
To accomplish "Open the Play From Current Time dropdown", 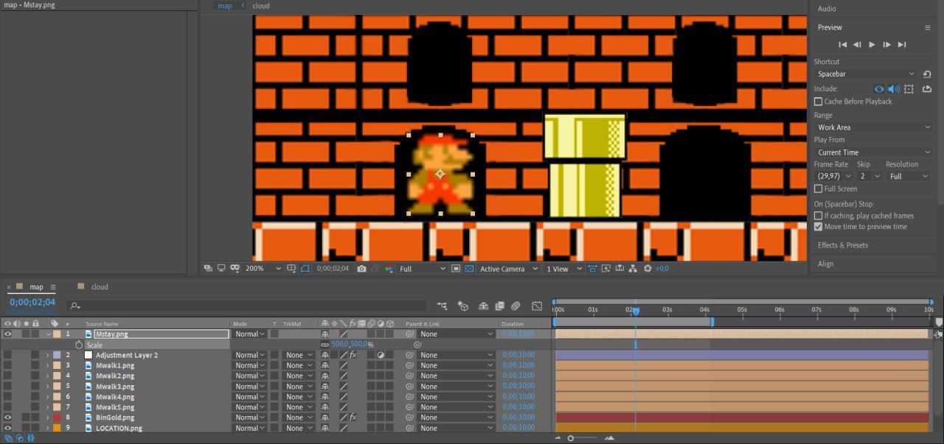I will click(x=873, y=152).
